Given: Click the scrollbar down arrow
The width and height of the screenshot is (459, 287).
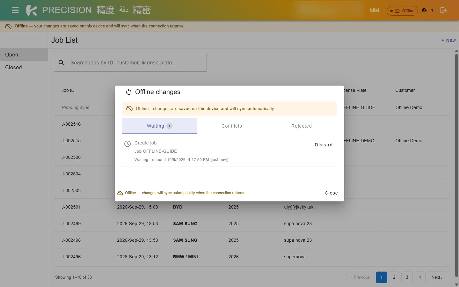Looking at the screenshot, I should [456, 284].
